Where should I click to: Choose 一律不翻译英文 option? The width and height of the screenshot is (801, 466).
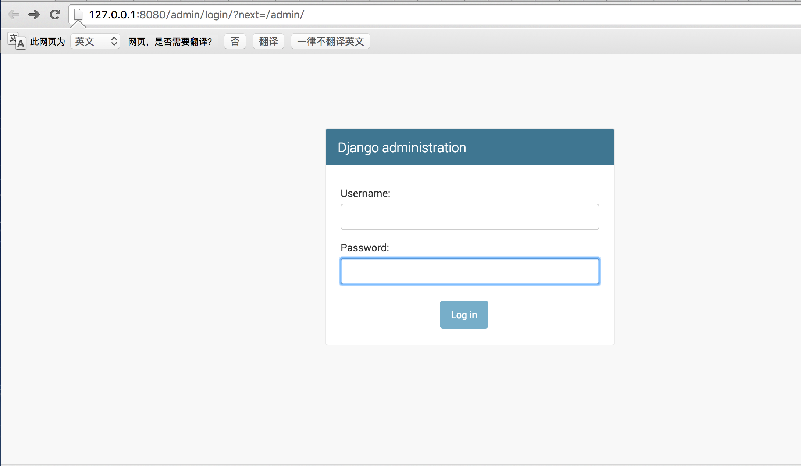tap(330, 41)
